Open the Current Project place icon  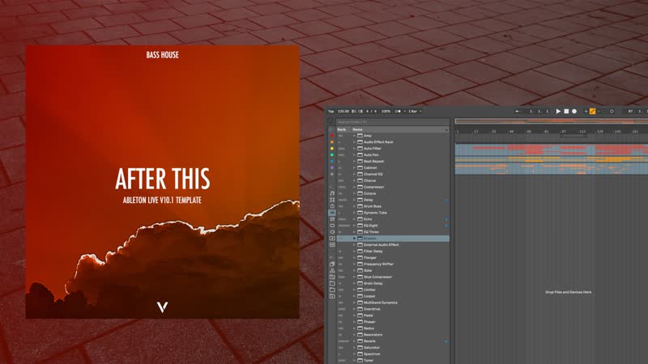pos(332,277)
